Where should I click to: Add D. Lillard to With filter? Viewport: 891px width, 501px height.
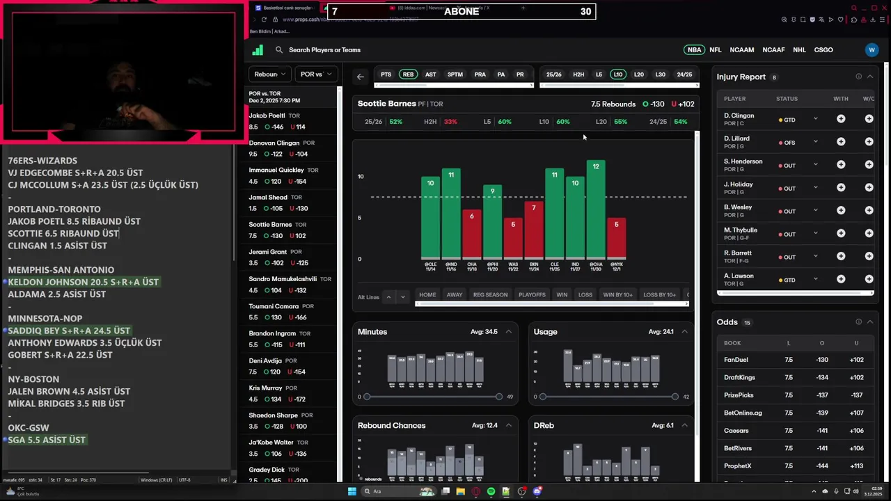841,142
